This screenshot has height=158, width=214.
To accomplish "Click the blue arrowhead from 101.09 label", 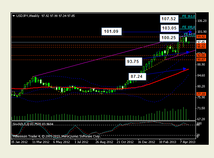I will pyautogui.click(x=190, y=32).
